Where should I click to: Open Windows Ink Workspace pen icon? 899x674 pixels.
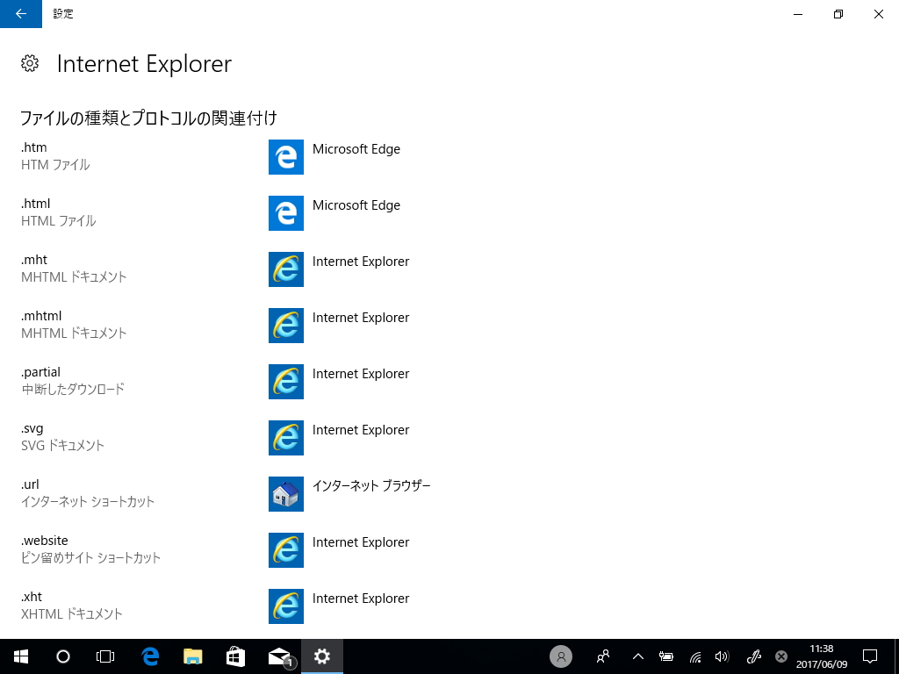tap(752, 656)
